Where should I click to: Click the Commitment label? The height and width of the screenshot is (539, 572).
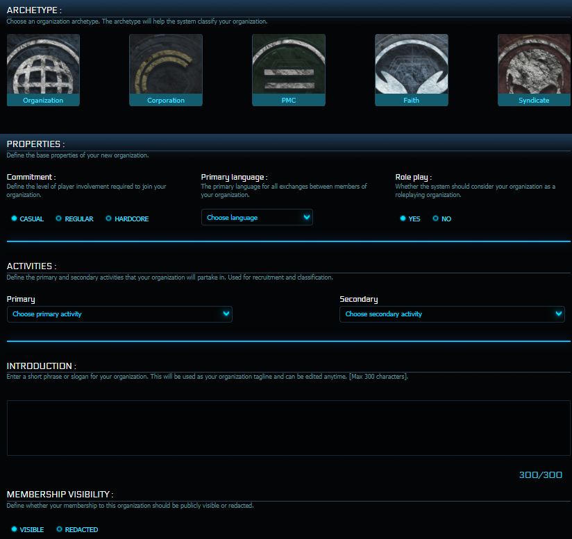click(31, 177)
